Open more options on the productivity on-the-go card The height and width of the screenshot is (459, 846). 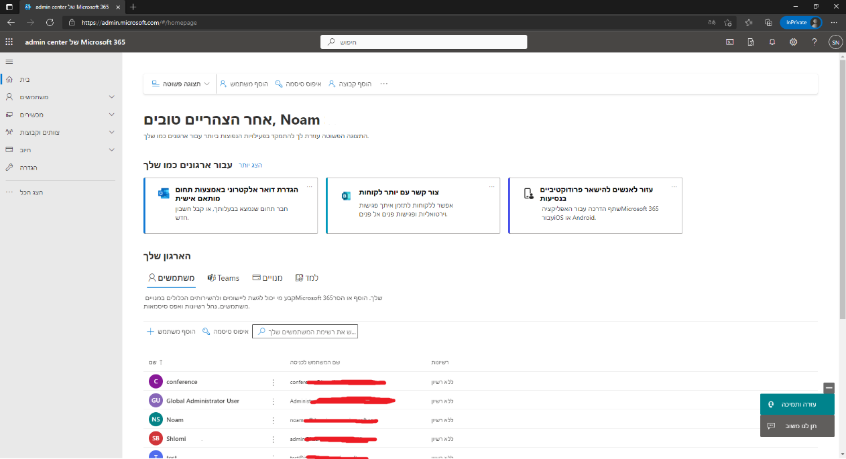pyautogui.click(x=674, y=186)
